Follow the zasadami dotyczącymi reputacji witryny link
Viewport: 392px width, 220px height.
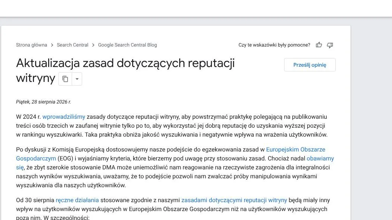click(x=234, y=200)
